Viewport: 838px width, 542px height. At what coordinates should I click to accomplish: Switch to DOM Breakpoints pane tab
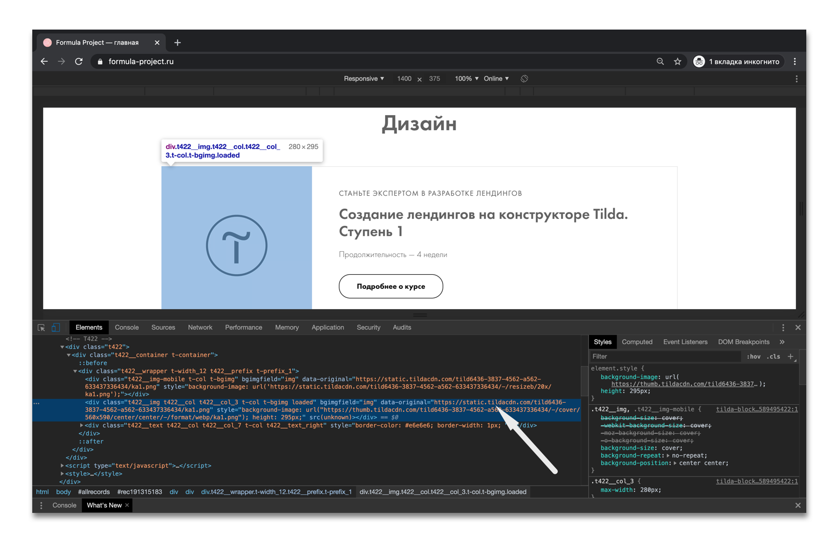(744, 342)
